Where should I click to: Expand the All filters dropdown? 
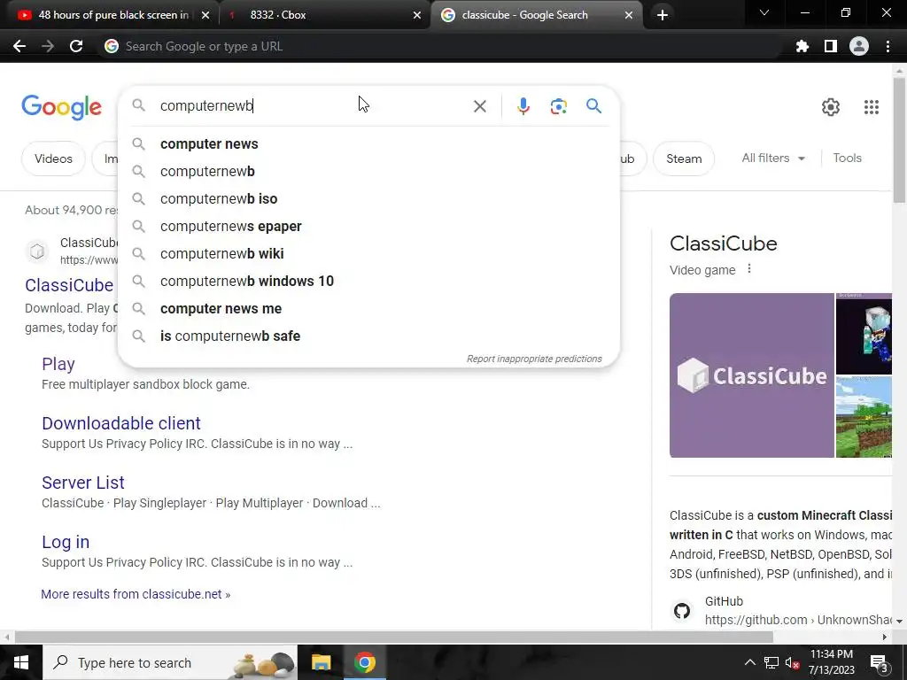(773, 158)
